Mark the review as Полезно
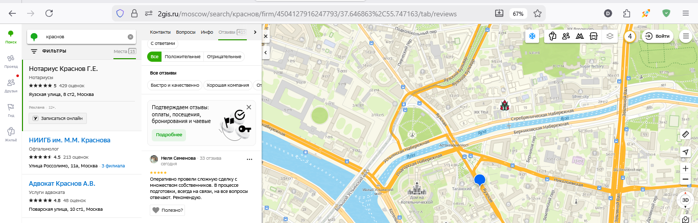This screenshot has width=698, height=223. pos(168,210)
